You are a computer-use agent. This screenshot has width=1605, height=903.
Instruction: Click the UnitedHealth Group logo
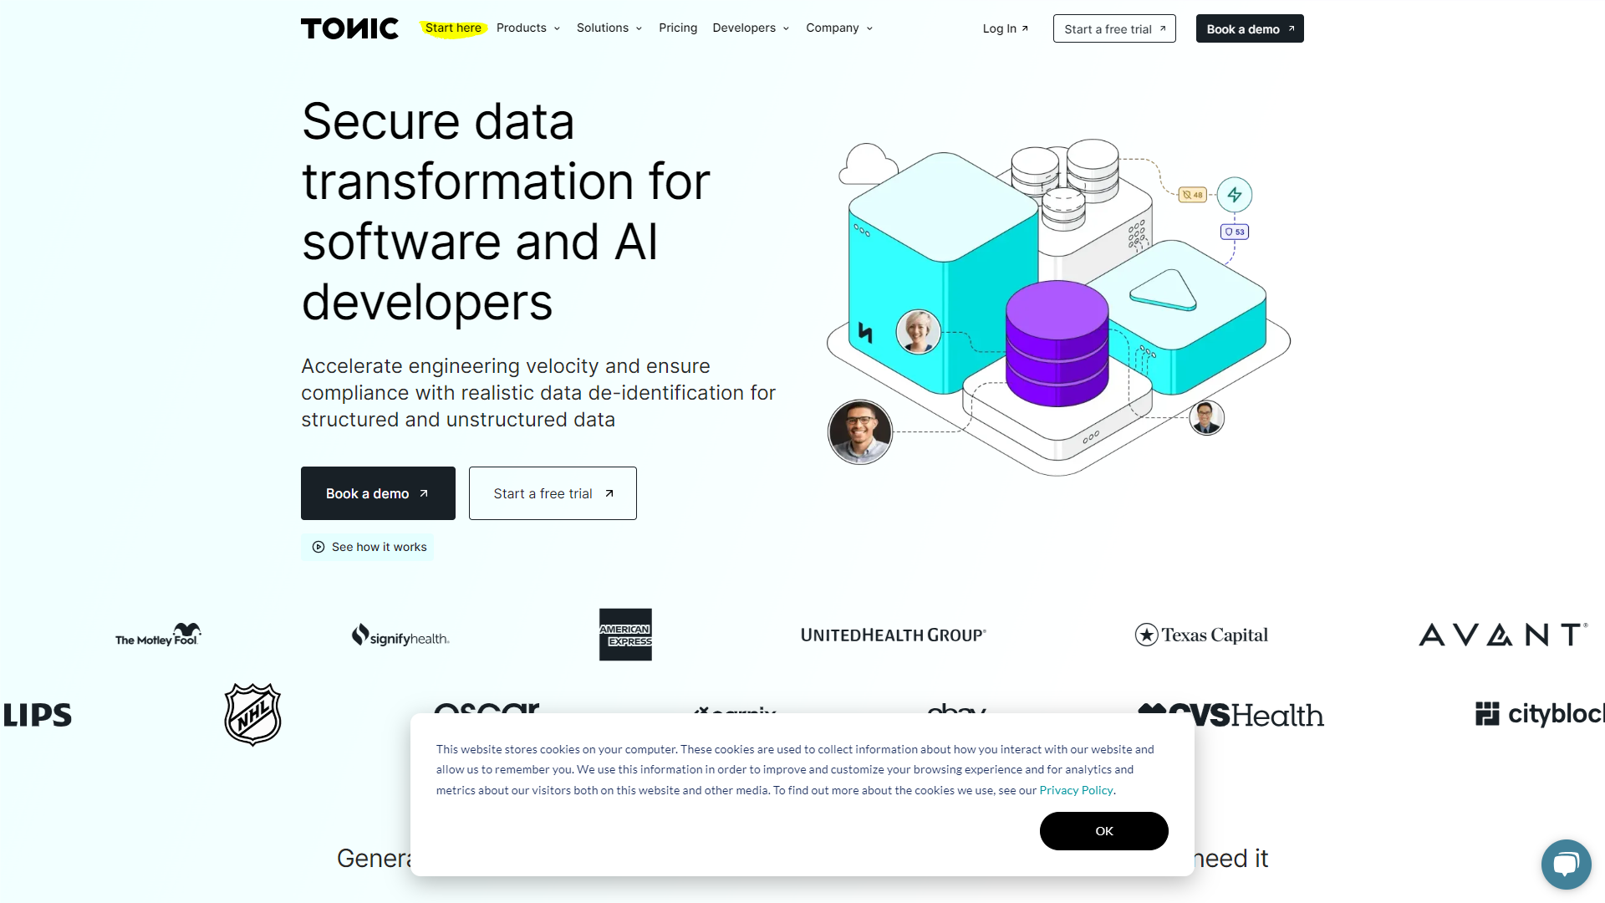(893, 634)
